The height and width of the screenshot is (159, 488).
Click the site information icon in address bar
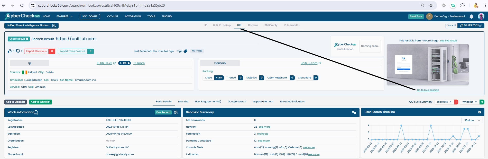click(x=33, y=5)
